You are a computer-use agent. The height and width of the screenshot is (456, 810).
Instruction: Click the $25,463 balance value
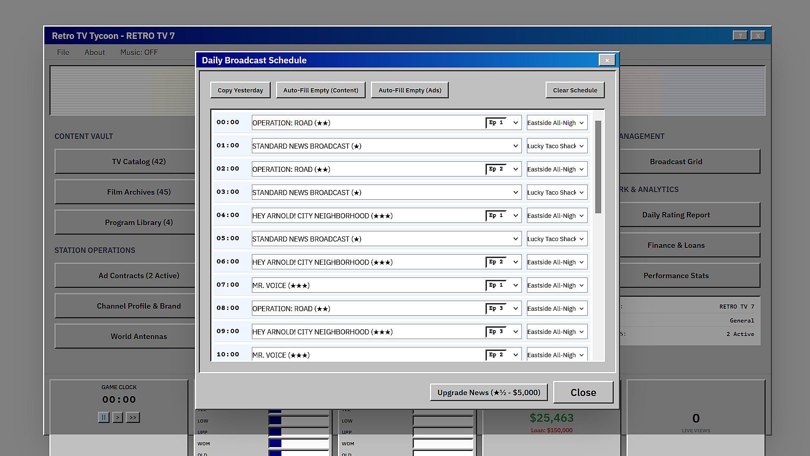[x=551, y=418]
